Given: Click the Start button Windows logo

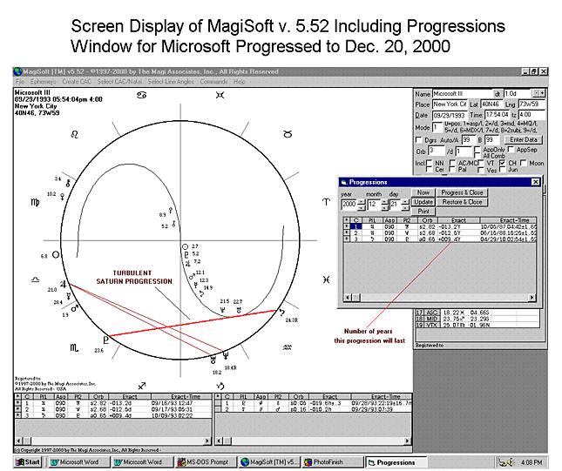Looking at the screenshot, I should click(x=21, y=461).
